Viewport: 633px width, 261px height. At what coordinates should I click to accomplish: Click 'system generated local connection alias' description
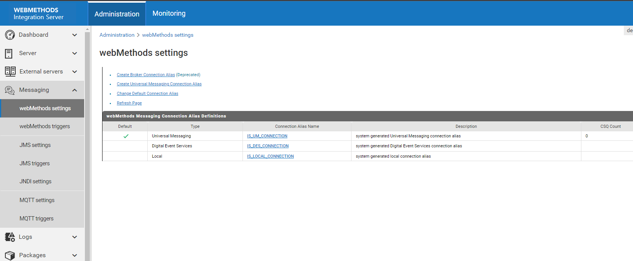click(393, 157)
